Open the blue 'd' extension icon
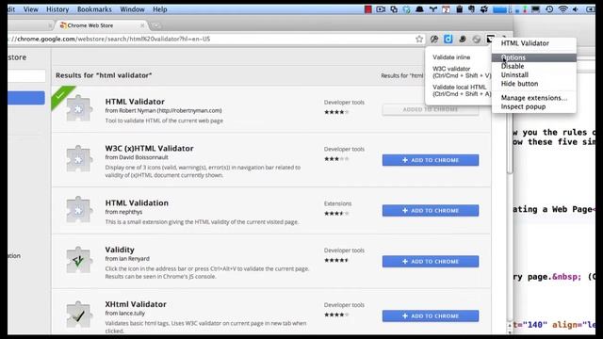This screenshot has width=603, height=339. click(448, 39)
